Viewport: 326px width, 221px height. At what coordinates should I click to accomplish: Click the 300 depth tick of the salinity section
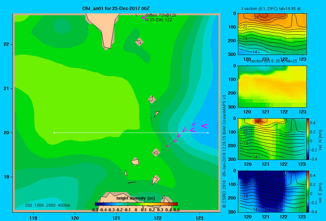tap(232, 107)
